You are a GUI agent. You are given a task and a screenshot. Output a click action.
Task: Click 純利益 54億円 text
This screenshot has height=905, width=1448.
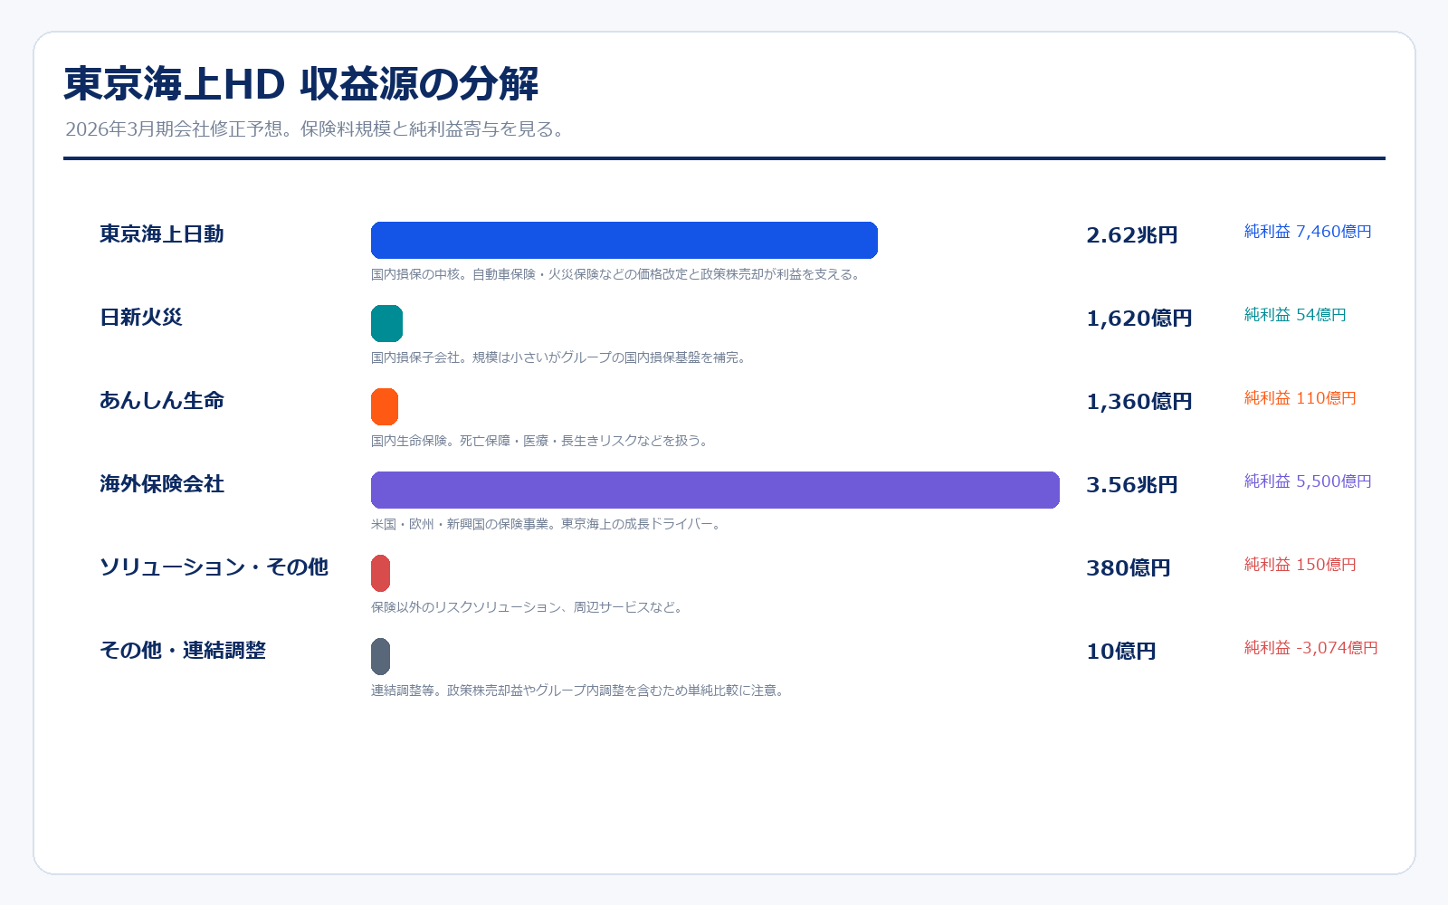[x=1295, y=315]
